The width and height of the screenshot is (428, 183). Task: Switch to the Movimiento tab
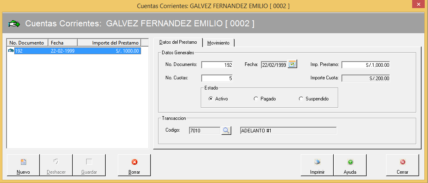218,43
